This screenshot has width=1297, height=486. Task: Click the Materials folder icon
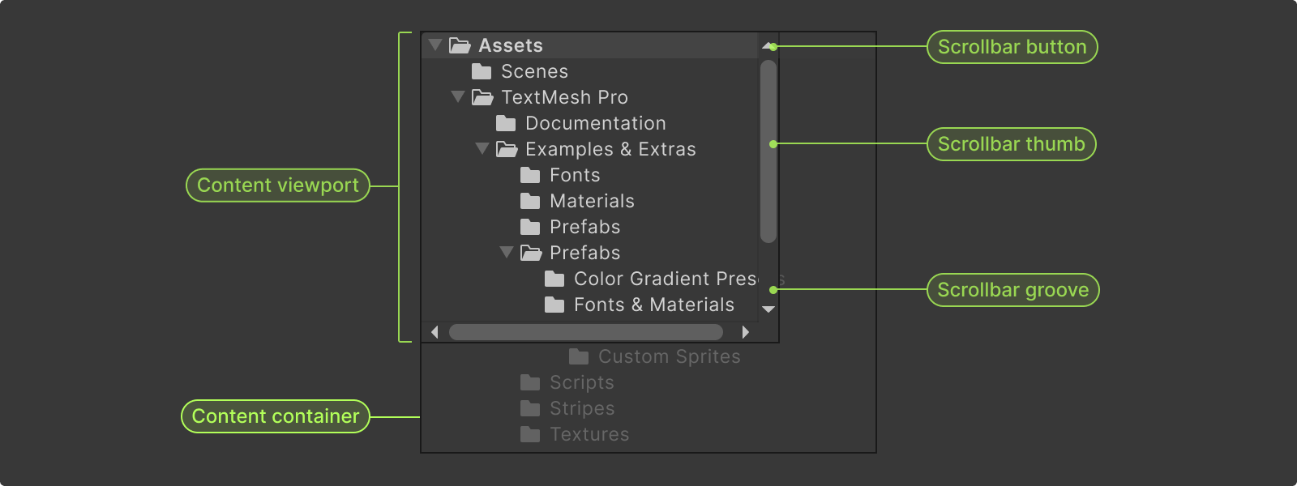coord(530,201)
